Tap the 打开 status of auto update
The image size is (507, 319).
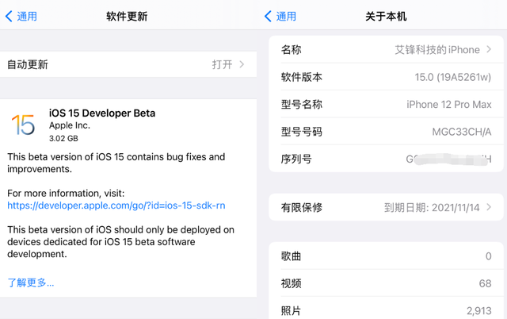[x=222, y=64]
